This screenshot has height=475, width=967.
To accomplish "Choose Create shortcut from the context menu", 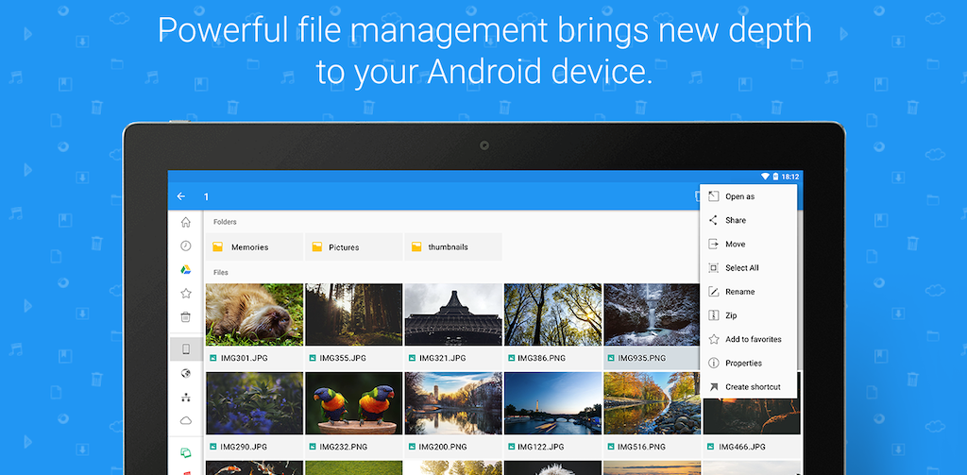I will pos(748,387).
